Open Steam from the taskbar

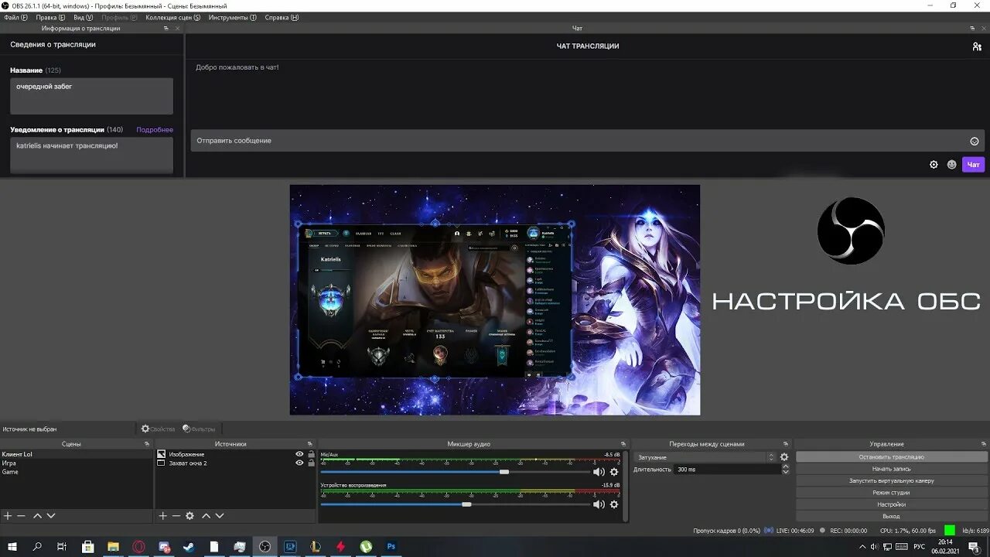[x=189, y=546]
